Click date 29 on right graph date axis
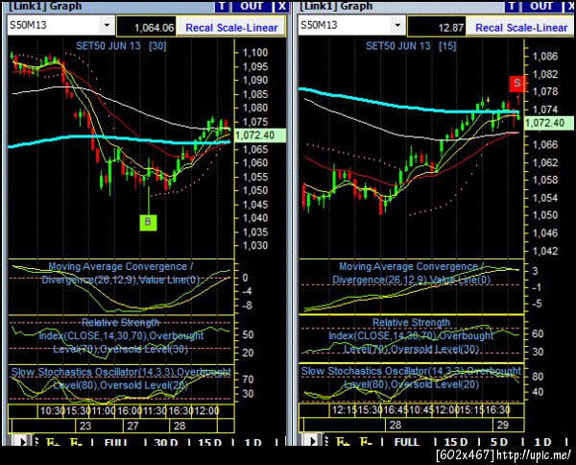The height and width of the screenshot is (465, 576). click(502, 426)
